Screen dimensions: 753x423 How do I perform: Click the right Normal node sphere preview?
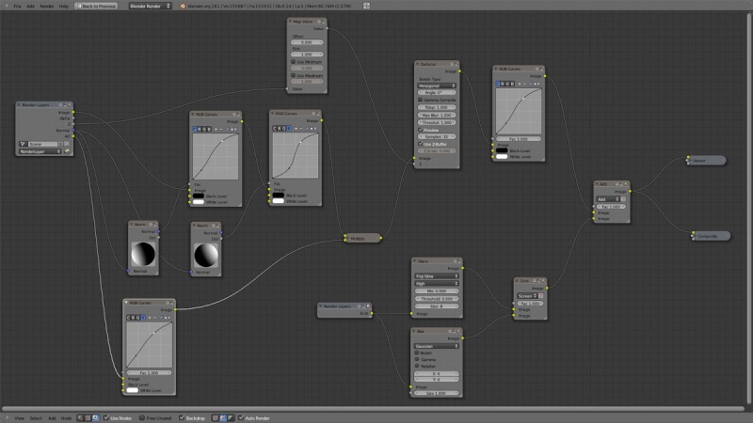pos(206,255)
